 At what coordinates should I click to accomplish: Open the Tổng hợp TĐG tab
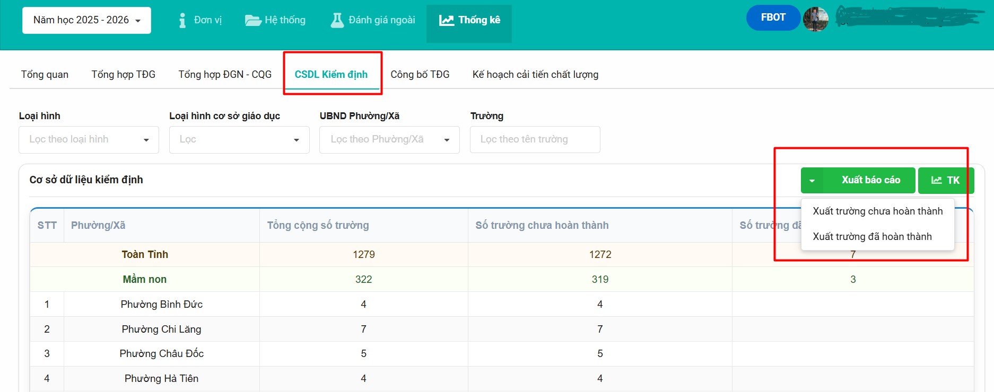tap(123, 75)
